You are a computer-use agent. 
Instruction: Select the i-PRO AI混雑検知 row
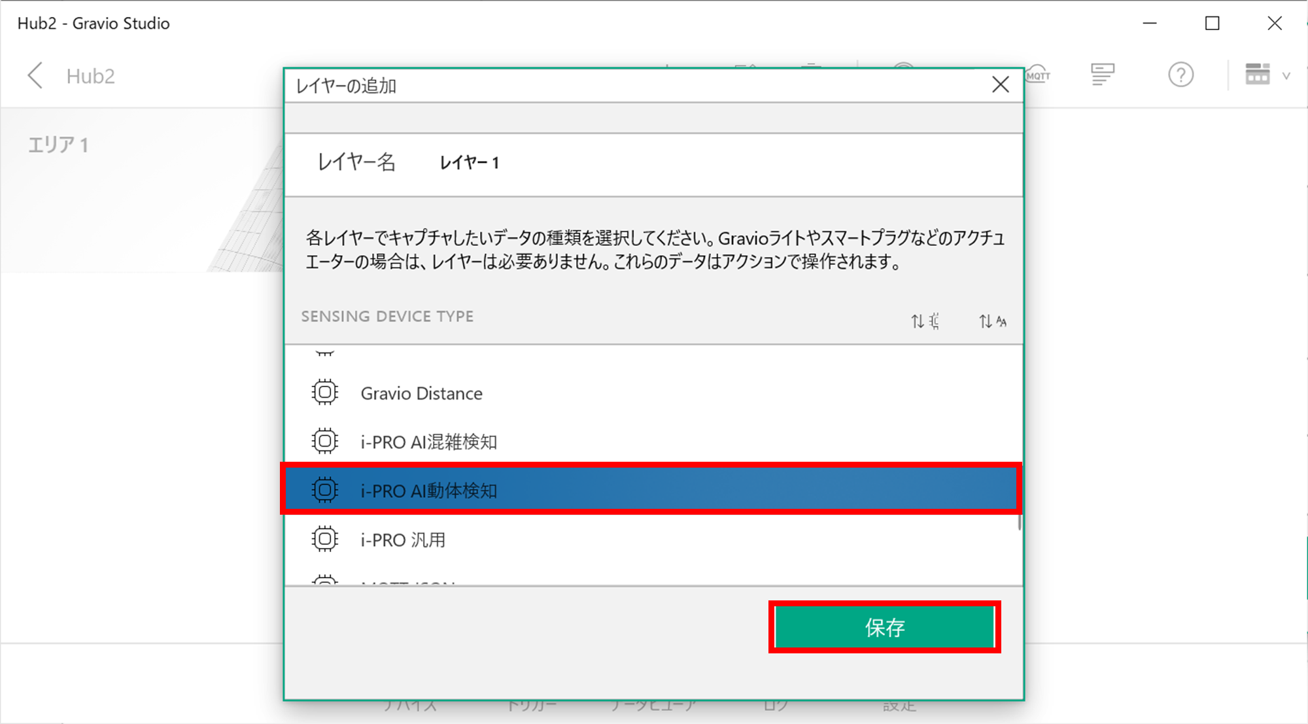point(651,441)
